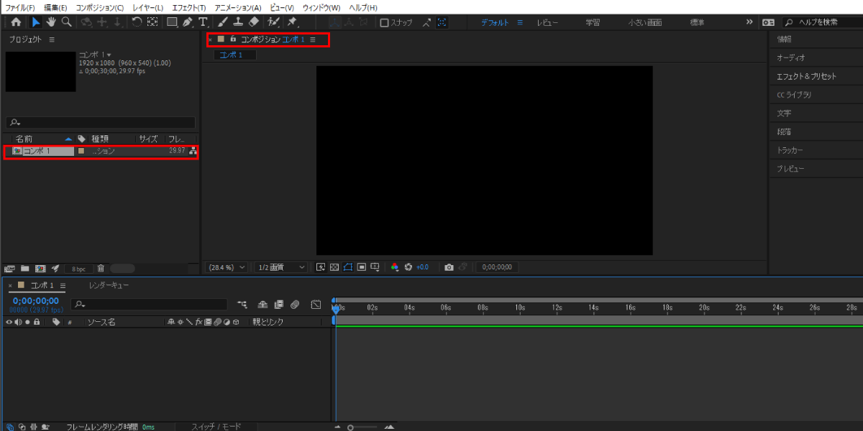The image size is (863, 431).
Task: Open the アニメーション(A) menu
Action: (238, 7)
